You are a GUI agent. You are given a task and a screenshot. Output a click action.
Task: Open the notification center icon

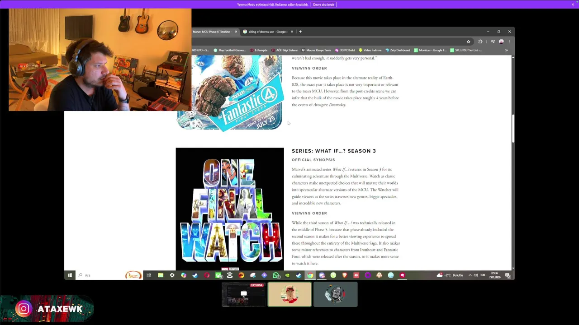click(x=508, y=275)
